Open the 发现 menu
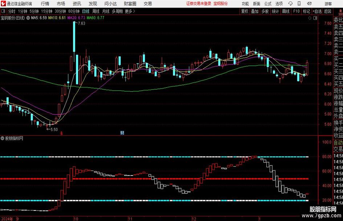The width and height of the screenshot is (343, 221). click(x=93, y=4)
